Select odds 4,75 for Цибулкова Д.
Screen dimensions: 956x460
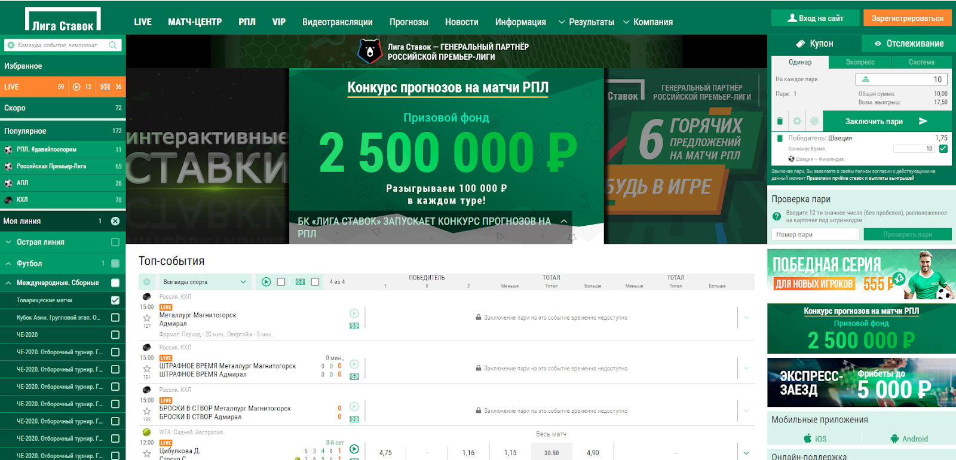click(385, 453)
